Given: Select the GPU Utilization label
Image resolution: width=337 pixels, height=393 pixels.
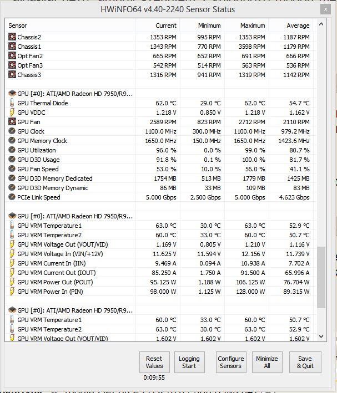Looking at the screenshot, I should 37,150.
